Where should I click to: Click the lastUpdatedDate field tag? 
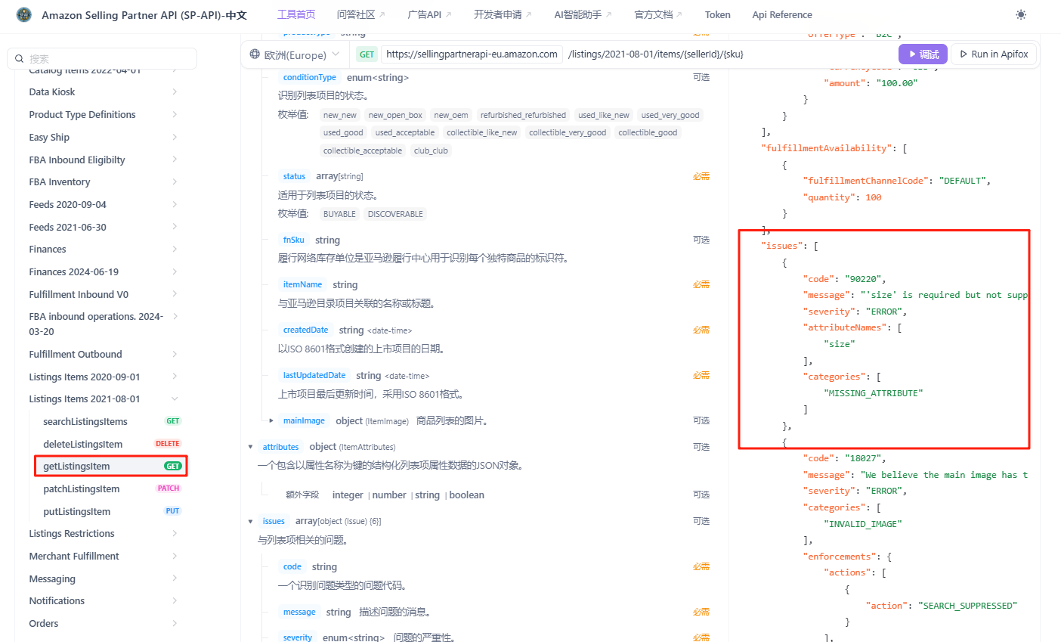tap(314, 375)
